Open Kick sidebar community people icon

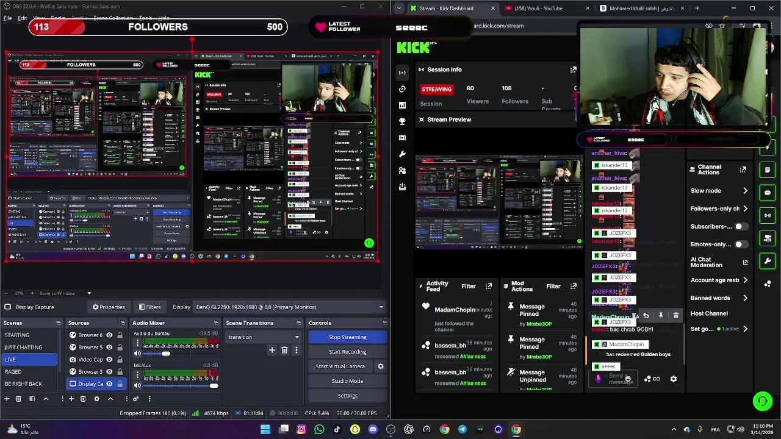pos(402,171)
